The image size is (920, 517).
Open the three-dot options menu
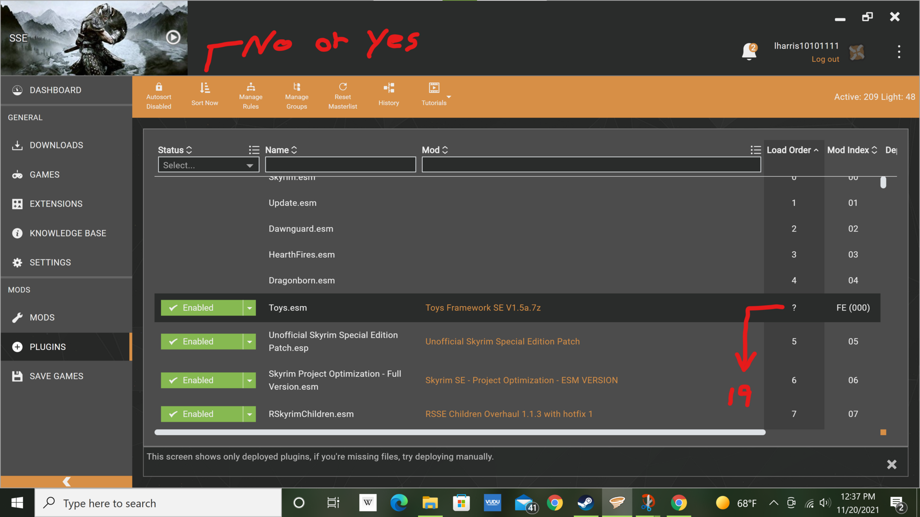tap(899, 52)
